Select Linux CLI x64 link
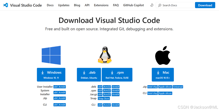The width and height of the screenshot is (219, 111). coord(100,105)
